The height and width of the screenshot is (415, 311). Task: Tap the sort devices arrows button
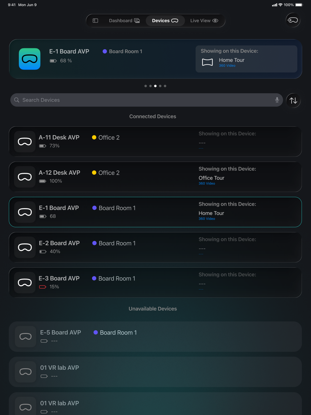(x=293, y=100)
